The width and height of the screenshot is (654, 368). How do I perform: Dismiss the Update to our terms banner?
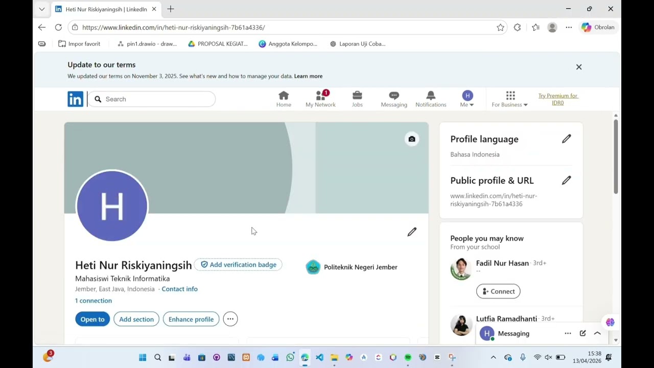(x=579, y=67)
